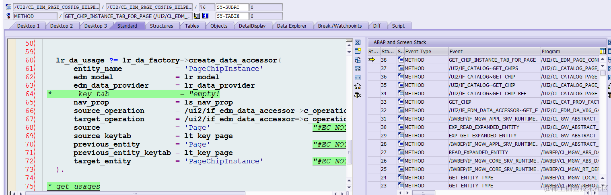Click the commented key_tab line 64
611x195 pixels.
133,94
